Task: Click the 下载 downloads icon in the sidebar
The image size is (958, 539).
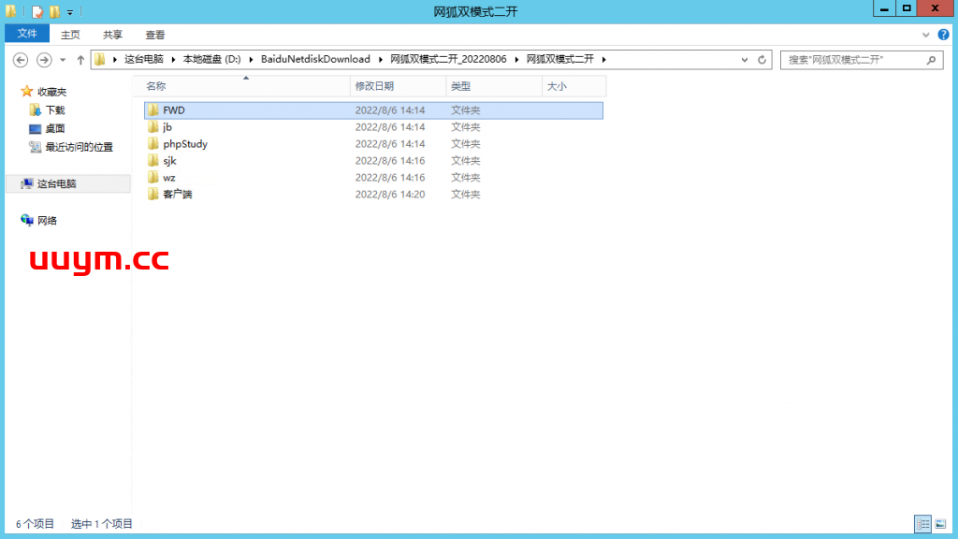Action: (36, 110)
